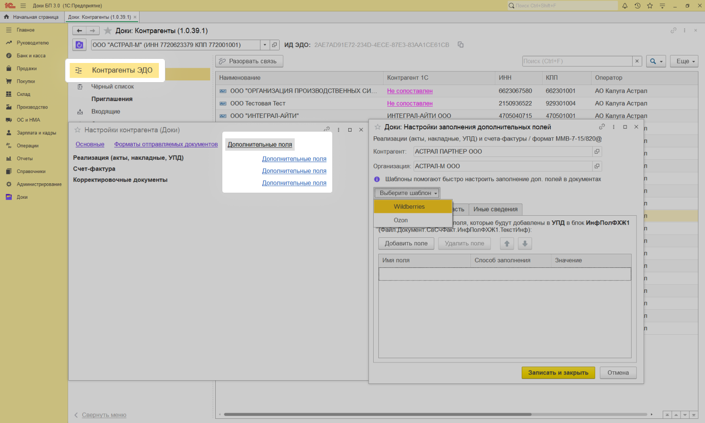Expand the Еще menu

click(x=684, y=61)
